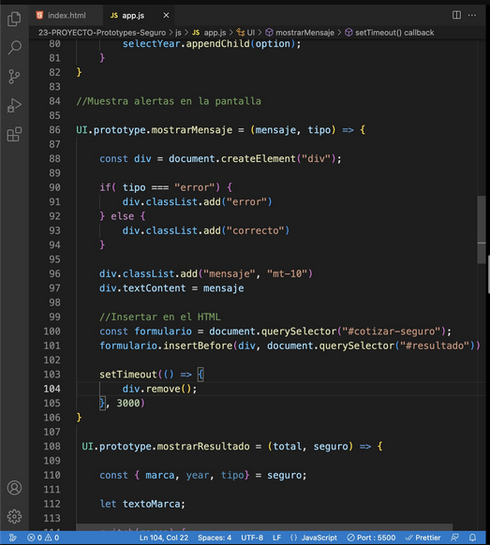Image resolution: width=490 pixels, height=545 pixels.
Task: Click the seguro variable on line 110
Action: click(284, 475)
